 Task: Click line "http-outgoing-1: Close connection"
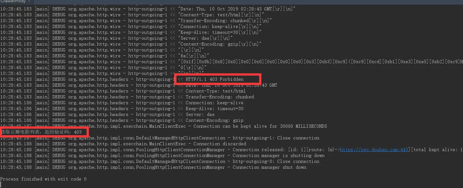click(x=159, y=138)
